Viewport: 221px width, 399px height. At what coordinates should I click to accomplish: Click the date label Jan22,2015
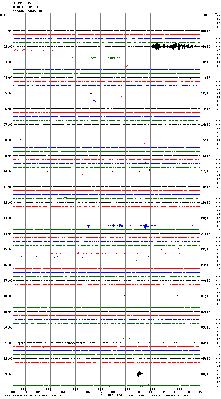click(x=22, y=3)
